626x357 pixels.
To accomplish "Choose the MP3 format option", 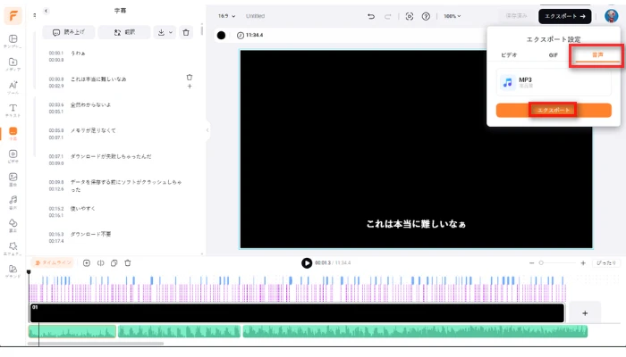I will coord(554,82).
